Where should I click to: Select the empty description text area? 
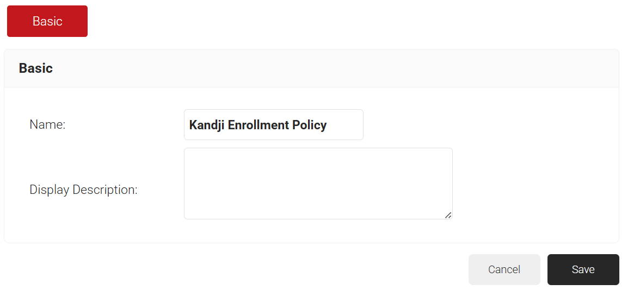(x=318, y=184)
